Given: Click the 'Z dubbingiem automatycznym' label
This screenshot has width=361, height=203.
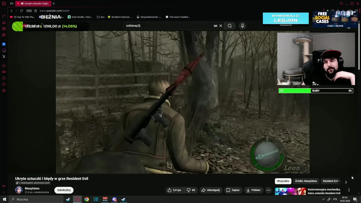Looking at the screenshot, I should tap(33, 183).
